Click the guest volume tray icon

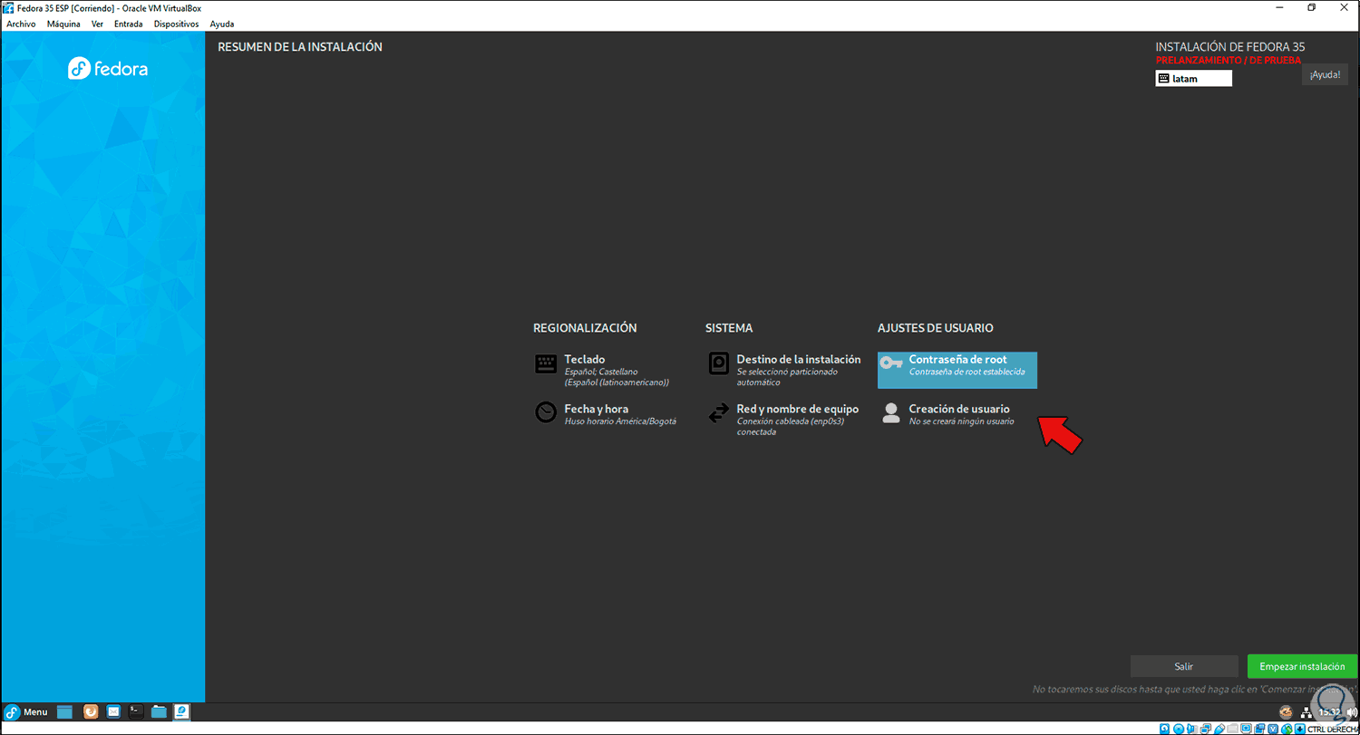(x=1352, y=712)
